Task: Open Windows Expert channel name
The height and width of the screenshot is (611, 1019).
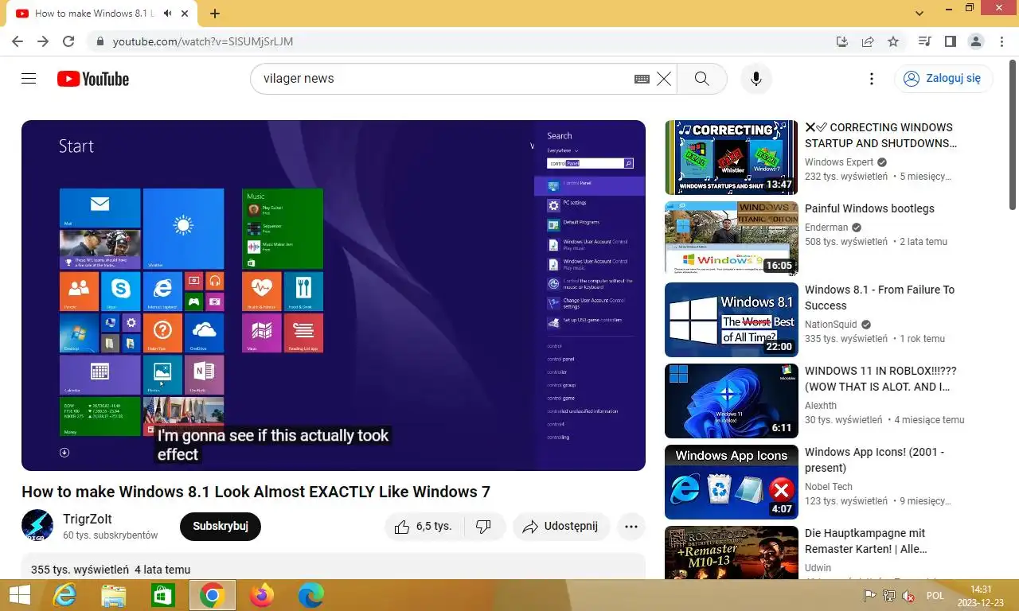Action: tap(839, 162)
